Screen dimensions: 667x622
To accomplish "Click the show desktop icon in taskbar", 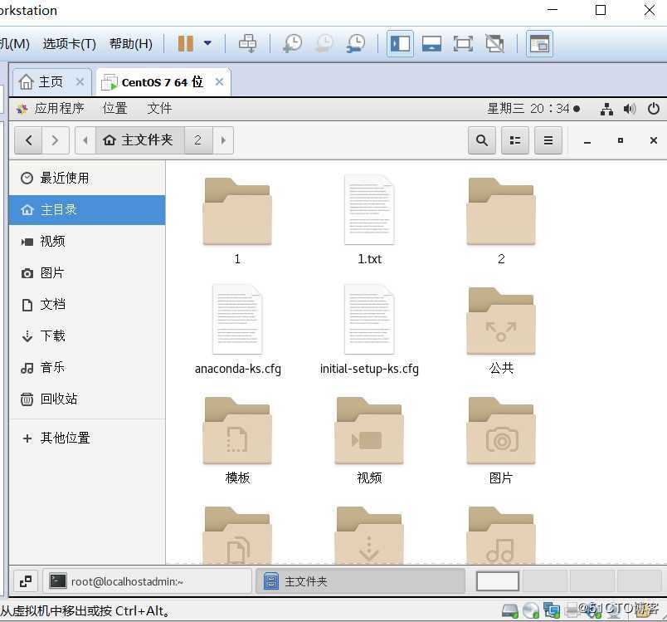I will pos(26,581).
